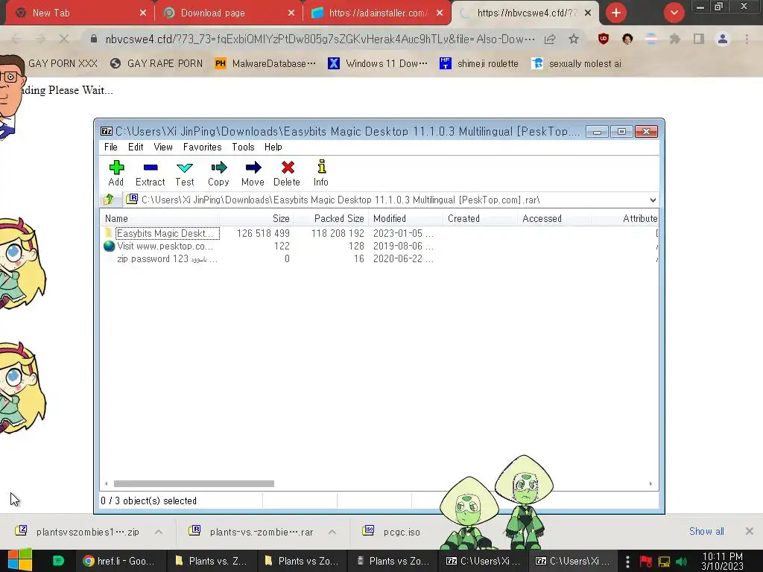The height and width of the screenshot is (572, 763).
Task: Toggle the browser side panel icon
Action: coord(699,39)
